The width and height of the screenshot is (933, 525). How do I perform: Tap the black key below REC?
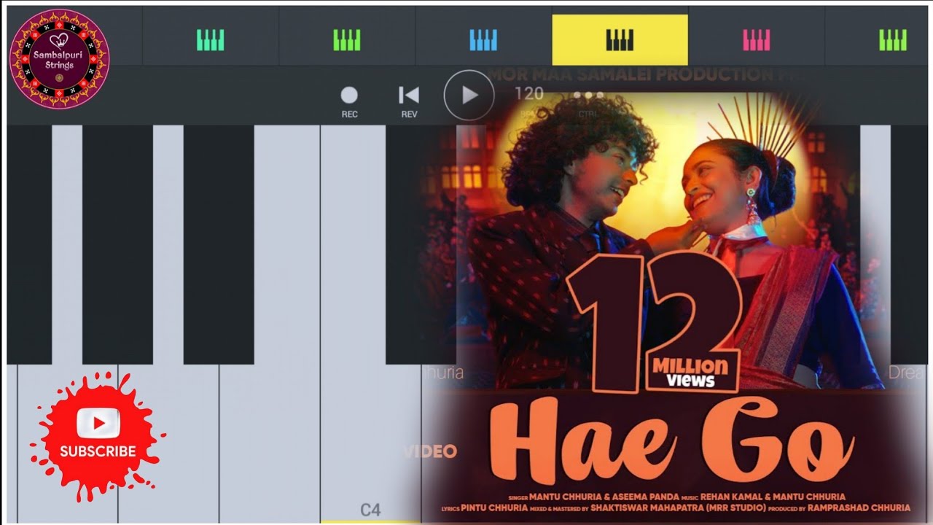coord(421,244)
